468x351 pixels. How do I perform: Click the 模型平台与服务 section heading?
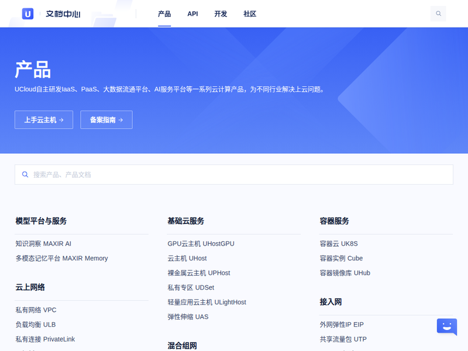41,221
